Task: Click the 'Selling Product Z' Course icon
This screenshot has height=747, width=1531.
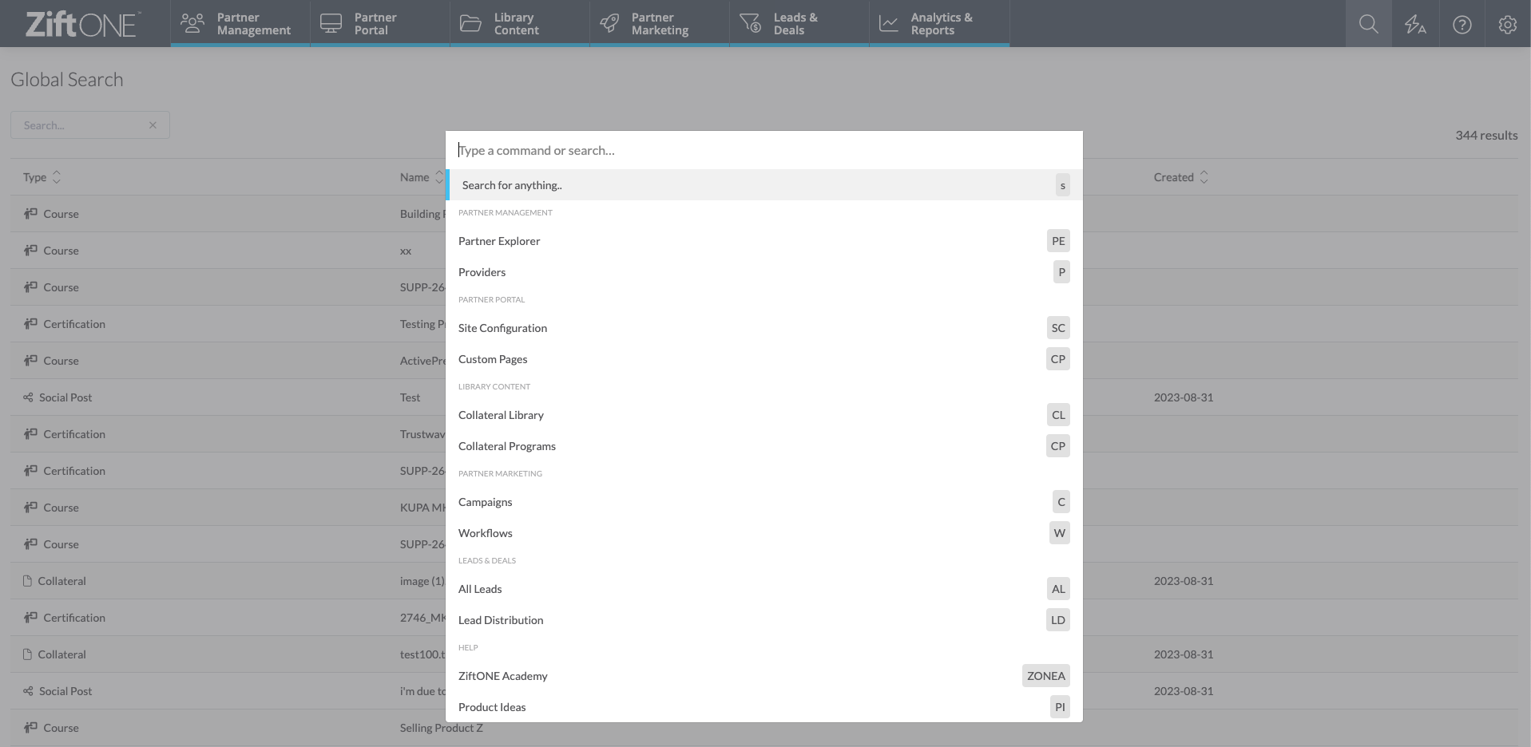Action: (x=30, y=728)
